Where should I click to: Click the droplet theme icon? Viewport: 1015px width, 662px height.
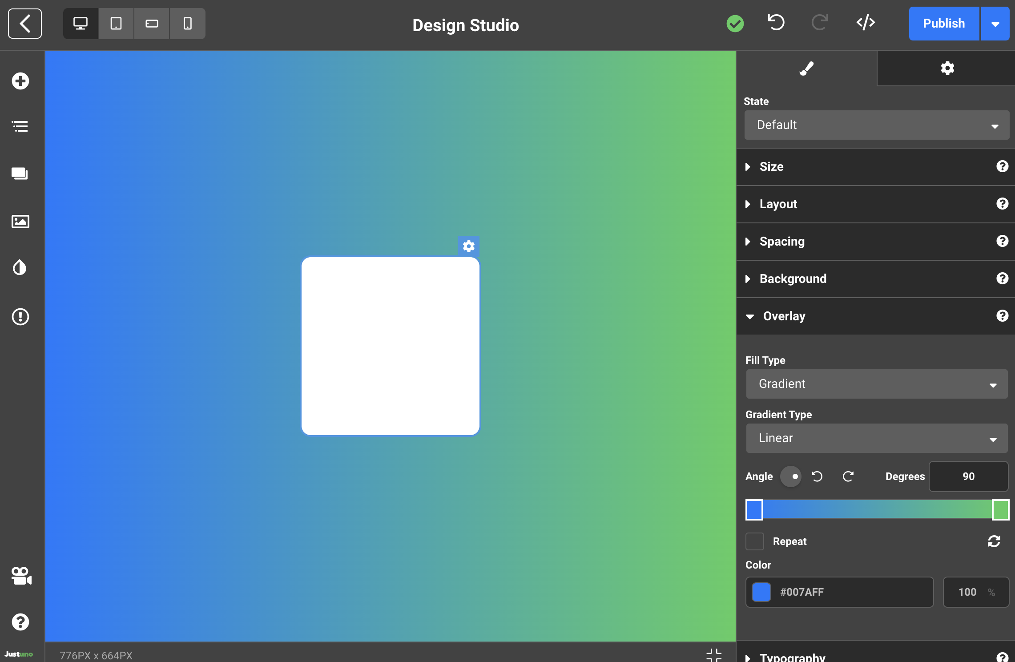(20, 267)
